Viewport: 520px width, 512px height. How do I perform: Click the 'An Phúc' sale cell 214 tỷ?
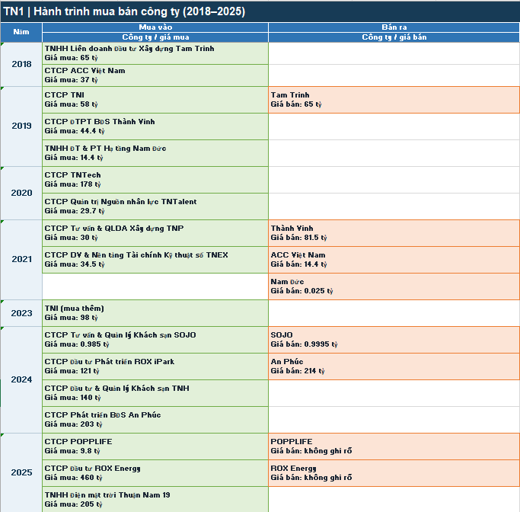tap(394, 366)
